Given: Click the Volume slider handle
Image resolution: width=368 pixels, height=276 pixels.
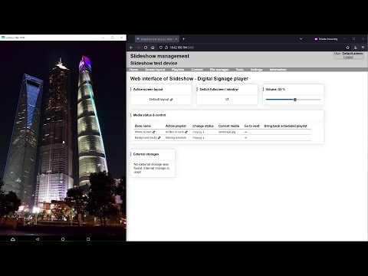Looking at the screenshot, I should pyautogui.click(x=295, y=100).
